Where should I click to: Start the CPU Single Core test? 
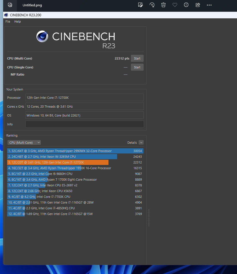pos(137,67)
